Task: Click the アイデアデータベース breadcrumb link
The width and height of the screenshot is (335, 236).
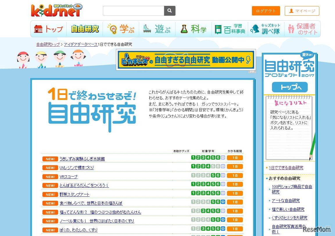Action: point(81,45)
